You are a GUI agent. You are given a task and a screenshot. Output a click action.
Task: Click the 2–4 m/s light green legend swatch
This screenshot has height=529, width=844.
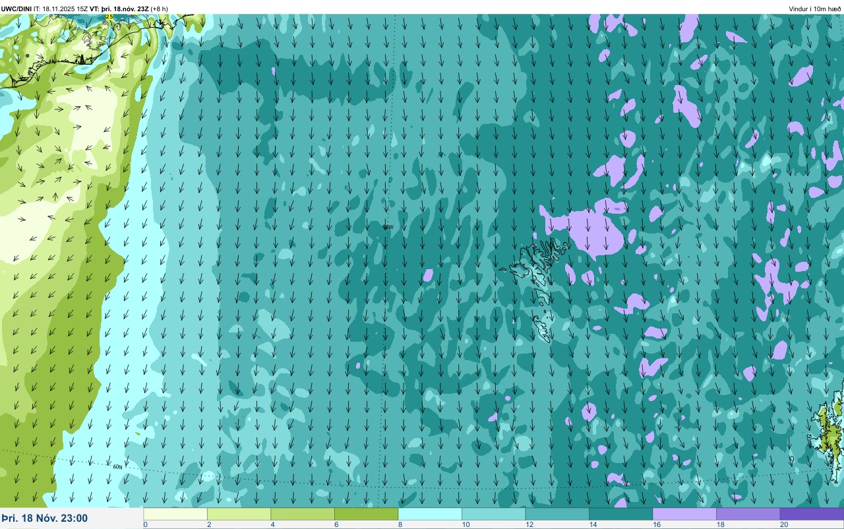(239, 514)
